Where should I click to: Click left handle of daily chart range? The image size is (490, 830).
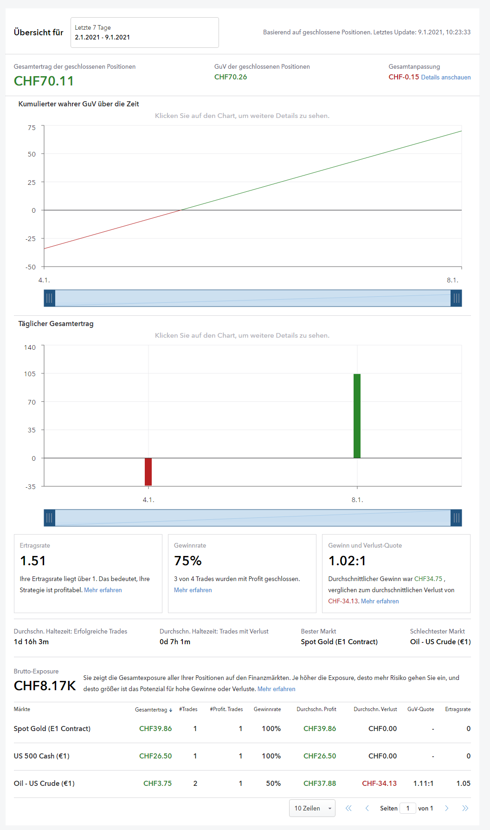coord(49,518)
